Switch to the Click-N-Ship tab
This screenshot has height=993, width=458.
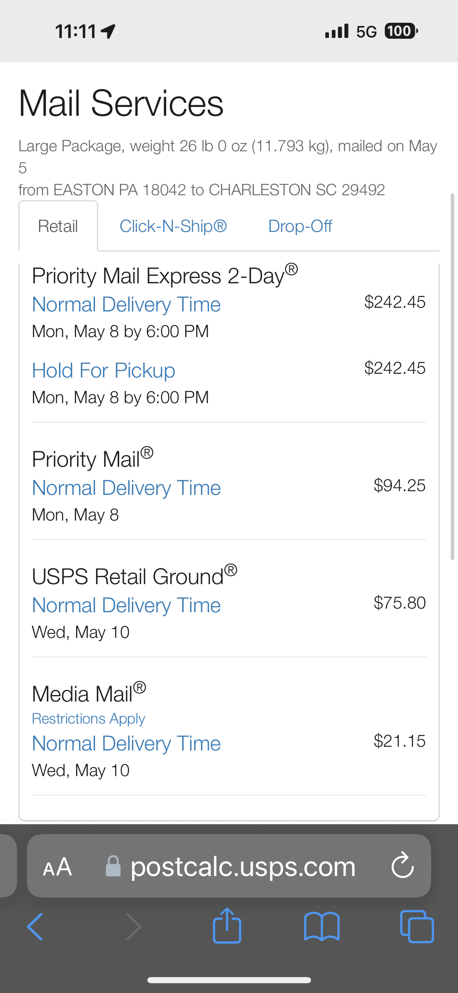pos(173,226)
